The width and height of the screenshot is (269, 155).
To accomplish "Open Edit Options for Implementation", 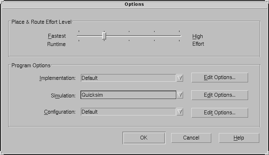I will click(220, 78).
